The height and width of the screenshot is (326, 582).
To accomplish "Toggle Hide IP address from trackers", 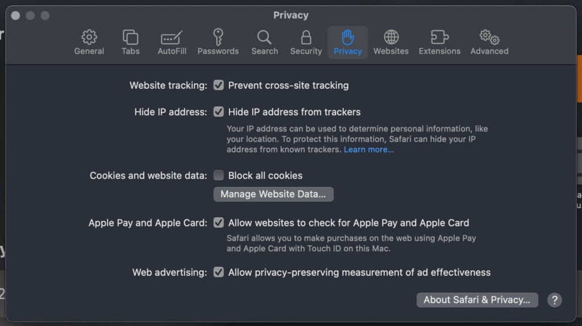I will (219, 112).
